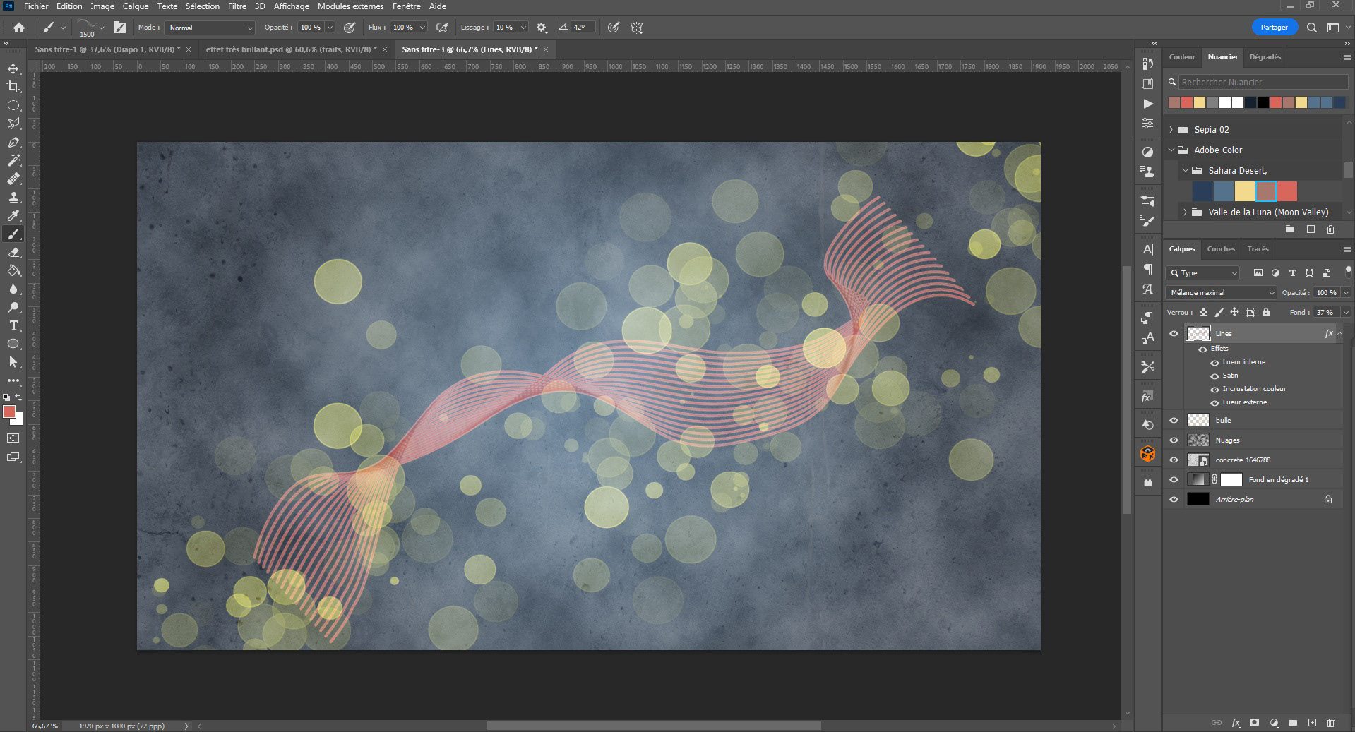Select the Elliptical Marquee tool
1355x732 pixels.
point(13,105)
